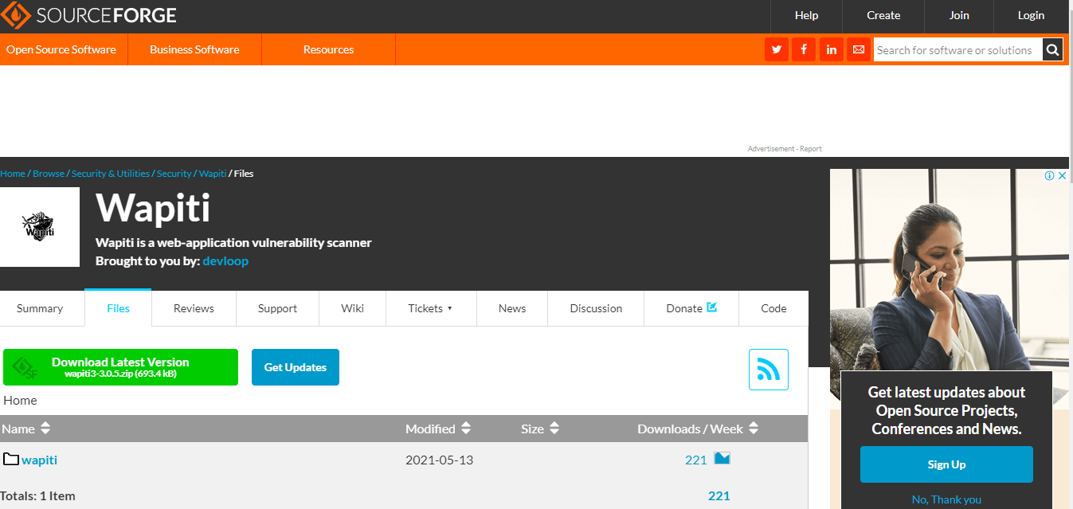Open the News tab
Image resolution: width=1073 pixels, height=509 pixels.
coord(512,308)
